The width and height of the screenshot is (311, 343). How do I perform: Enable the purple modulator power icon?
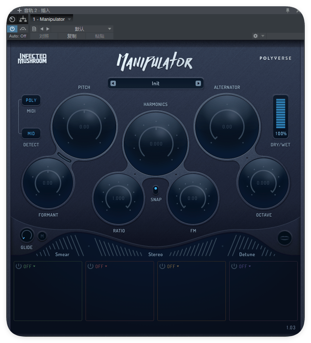234,266
